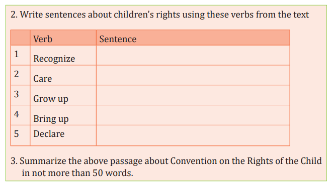This screenshot has height=187, width=331.
Task: Click row number 1 cell
Action: pyautogui.click(x=20, y=55)
